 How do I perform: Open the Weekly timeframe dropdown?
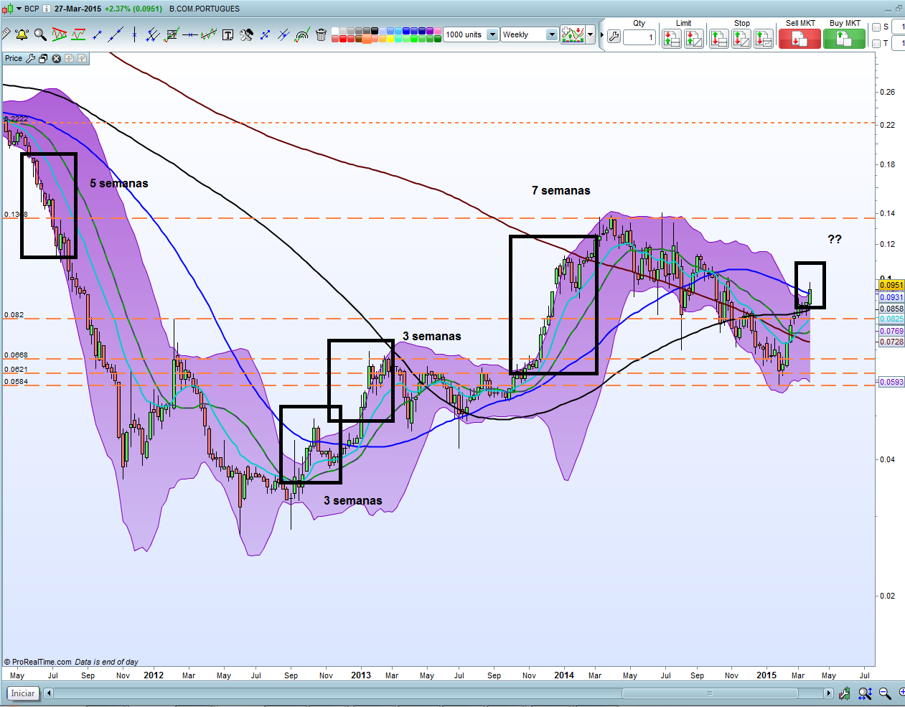[552, 34]
